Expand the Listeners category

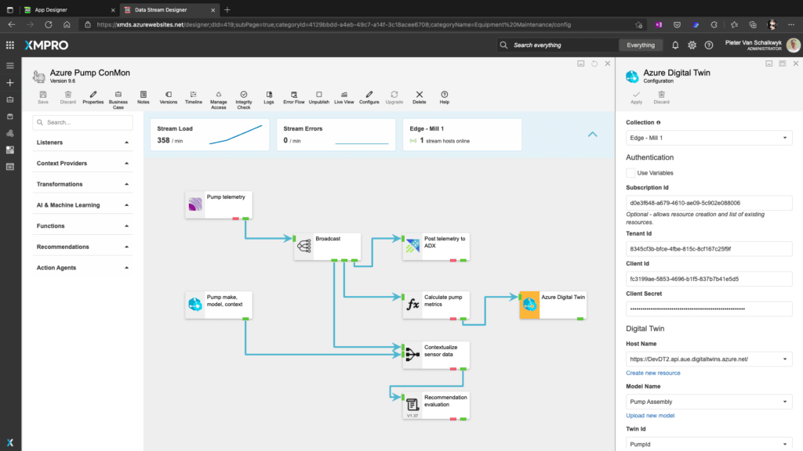82,143
